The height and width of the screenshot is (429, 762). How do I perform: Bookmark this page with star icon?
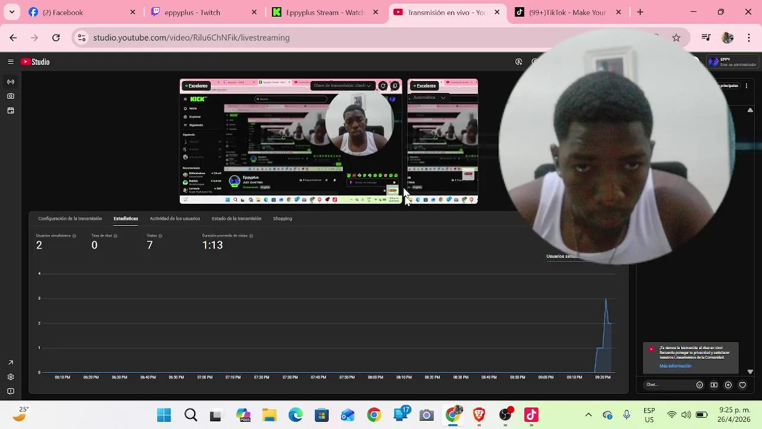[676, 38]
